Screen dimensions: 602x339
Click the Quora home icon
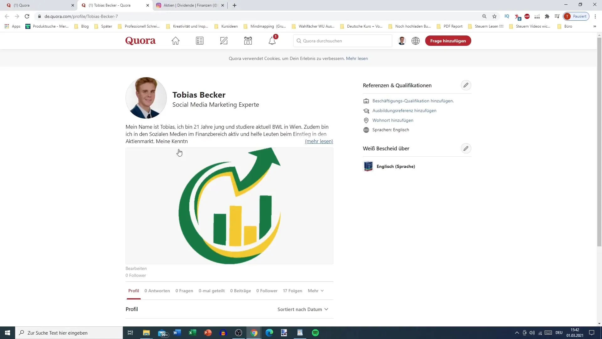click(176, 40)
